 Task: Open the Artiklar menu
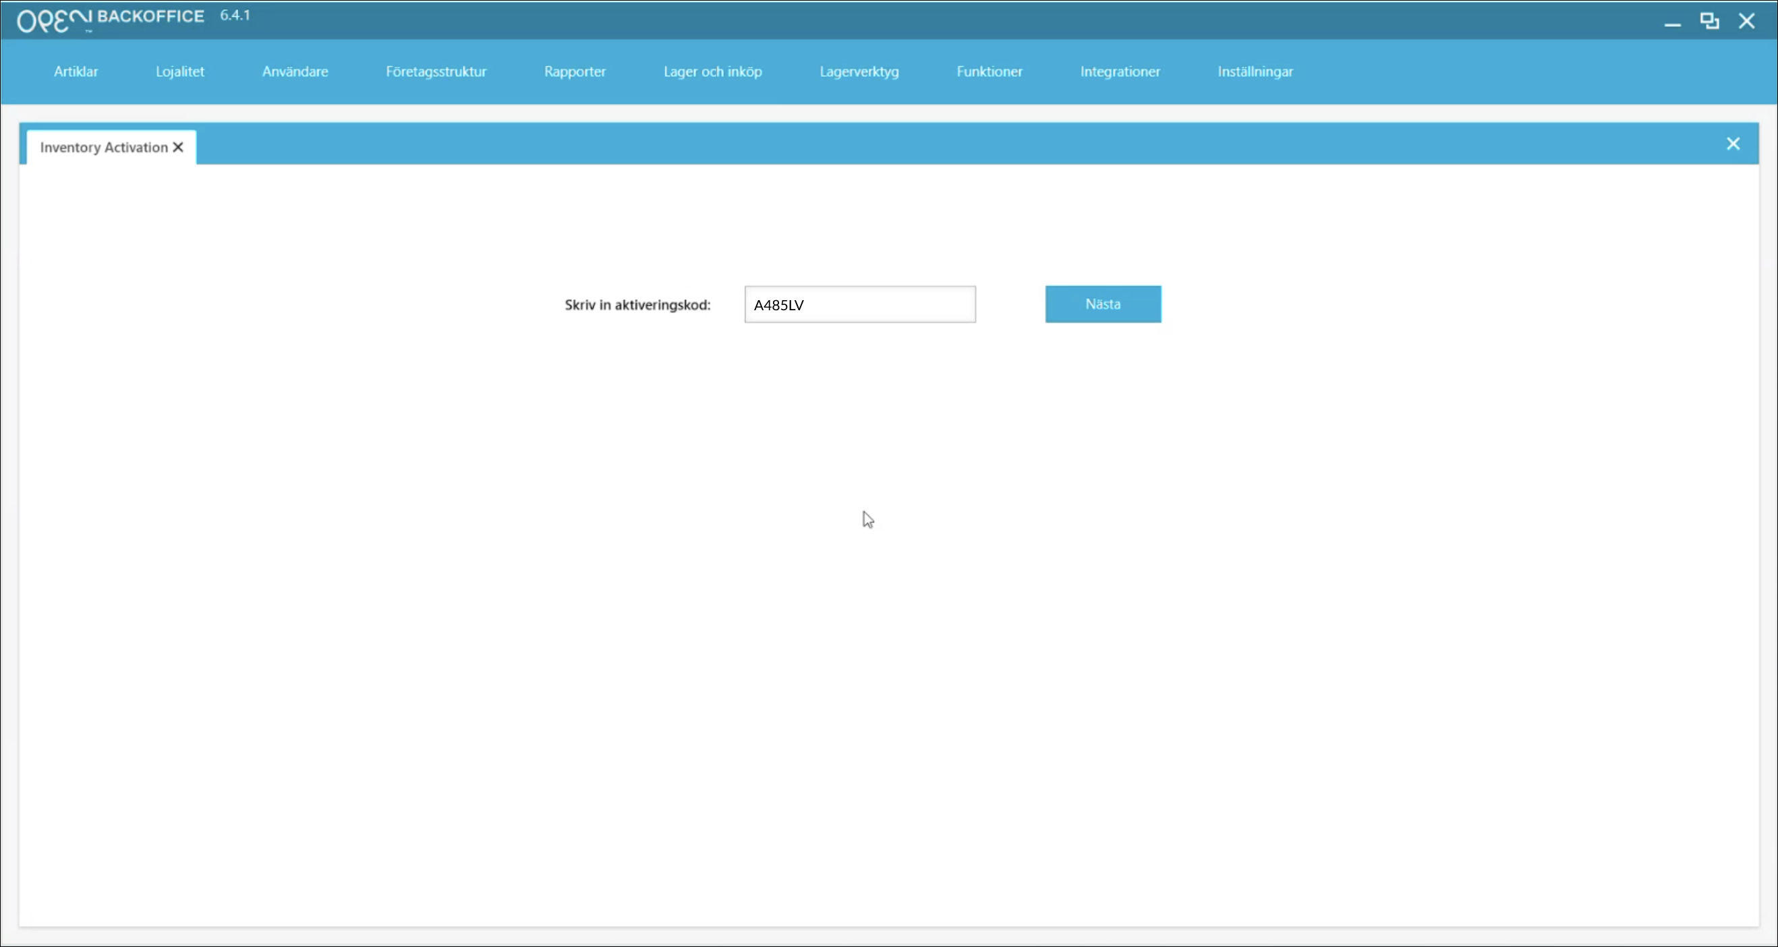(76, 71)
